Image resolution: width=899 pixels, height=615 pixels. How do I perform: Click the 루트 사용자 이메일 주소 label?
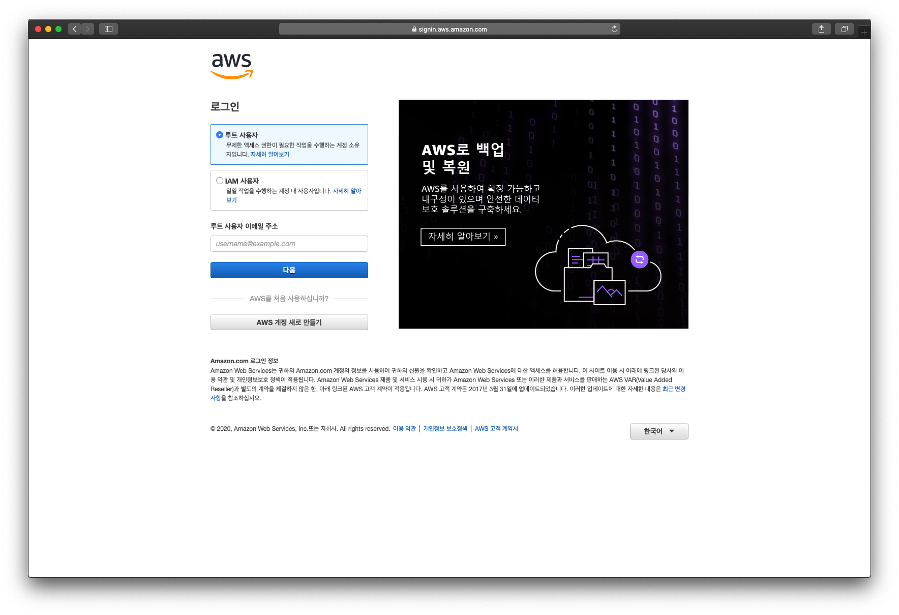click(x=244, y=226)
